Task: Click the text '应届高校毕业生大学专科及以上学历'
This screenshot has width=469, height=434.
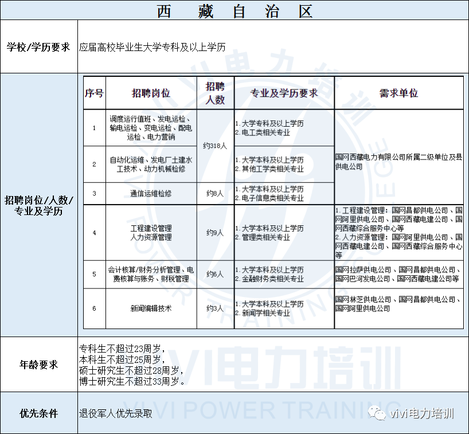Action: tap(153, 47)
